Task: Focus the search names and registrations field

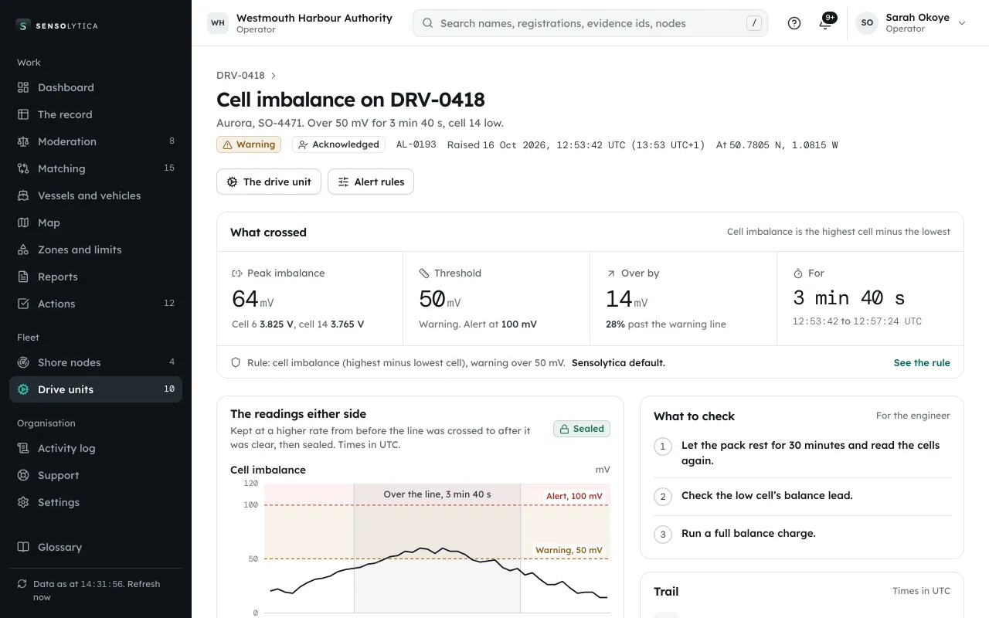Action: pos(590,23)
